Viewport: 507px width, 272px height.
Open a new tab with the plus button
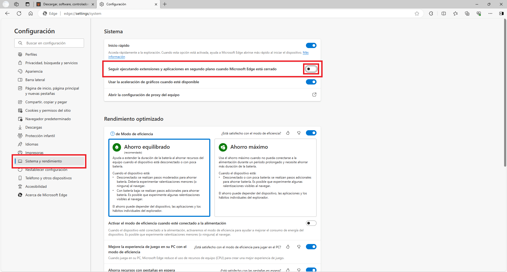coord(165,4)
